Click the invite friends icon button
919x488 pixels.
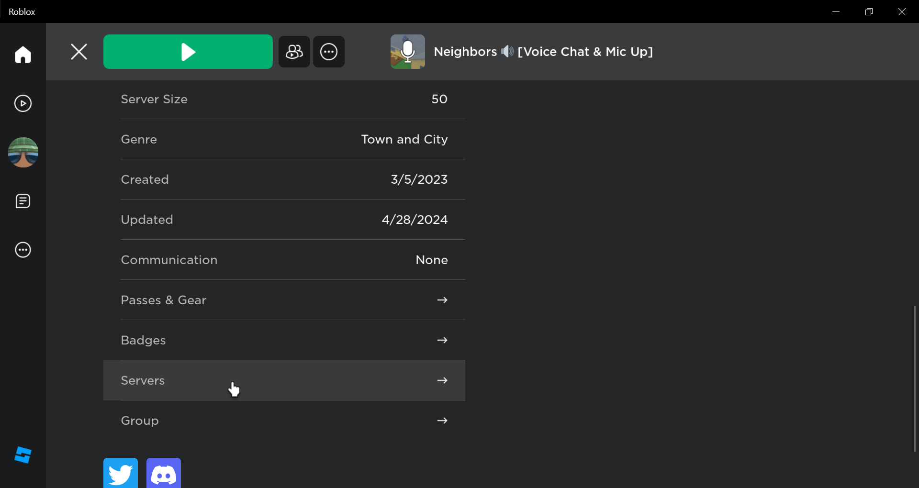pos(294,52)
